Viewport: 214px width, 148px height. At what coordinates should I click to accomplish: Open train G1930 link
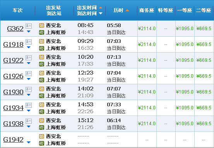[x=13, y=92]
